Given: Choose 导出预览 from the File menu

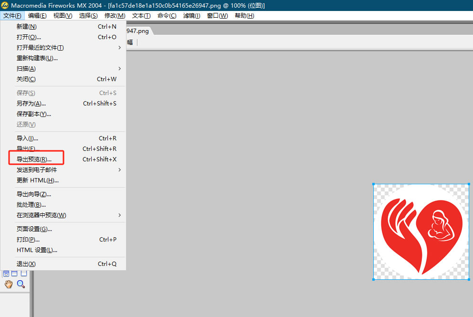Looking at the screenshot, I should point(34,159).
